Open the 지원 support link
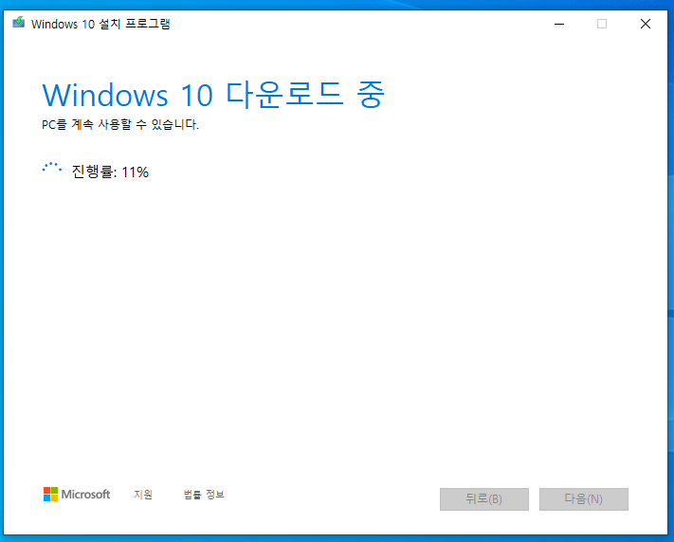The height and width of the screenshot is (542, 674). click(143, 495)
